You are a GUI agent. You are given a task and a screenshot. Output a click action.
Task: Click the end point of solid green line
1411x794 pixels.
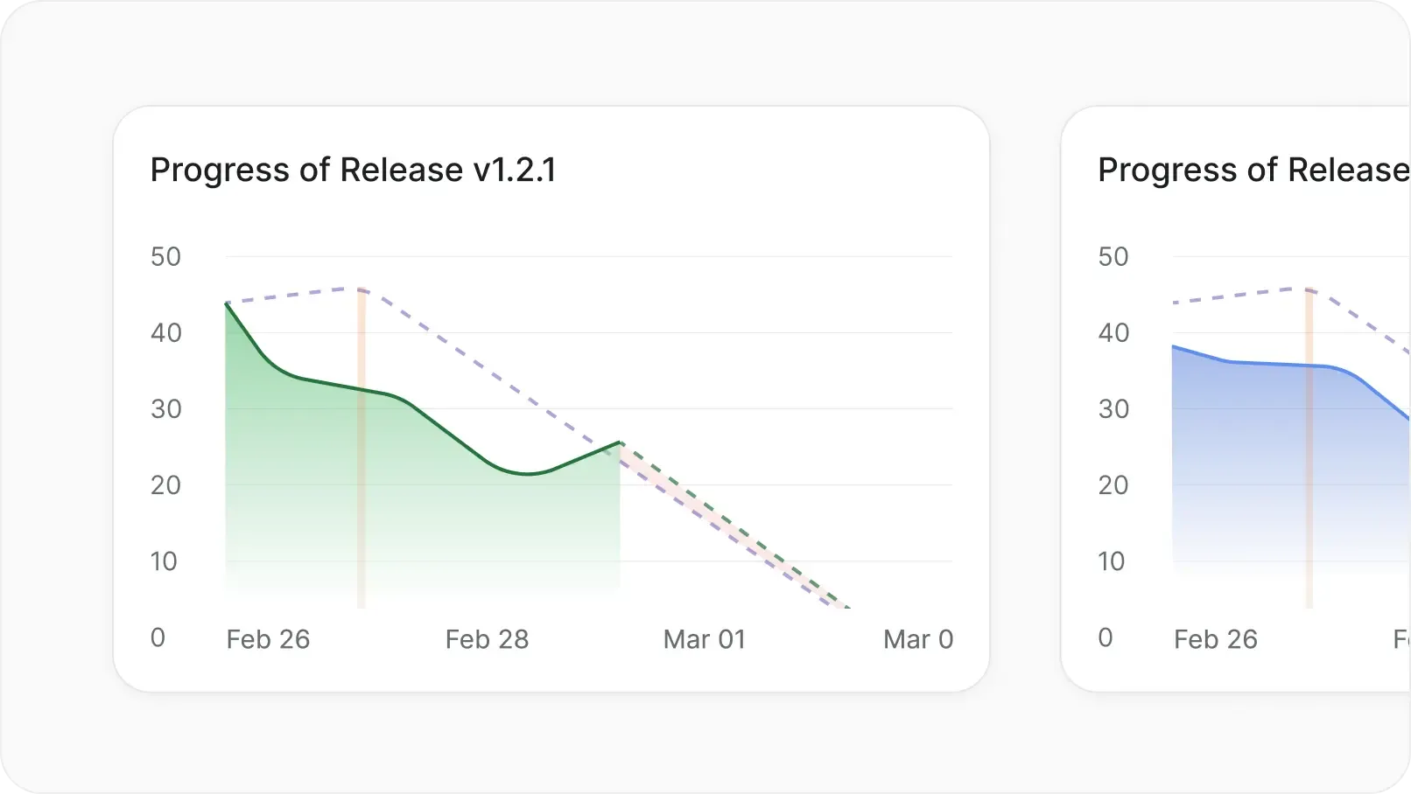[620, 442]
